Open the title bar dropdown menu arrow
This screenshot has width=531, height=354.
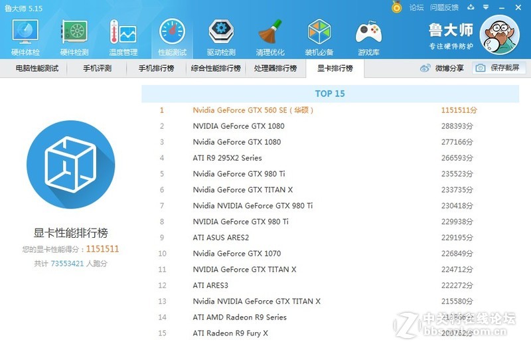tap(486, 7)
